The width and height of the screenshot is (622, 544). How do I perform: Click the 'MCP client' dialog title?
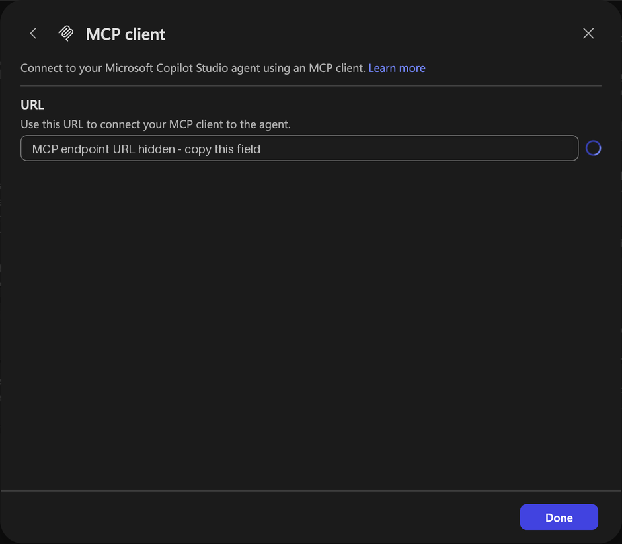pos(126,34)
